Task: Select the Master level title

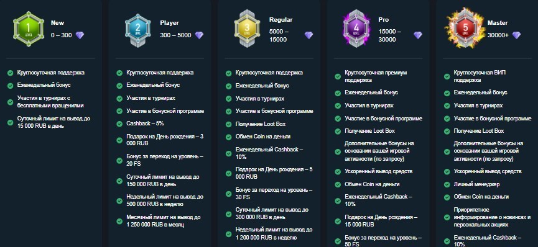Action: [498, 23]
